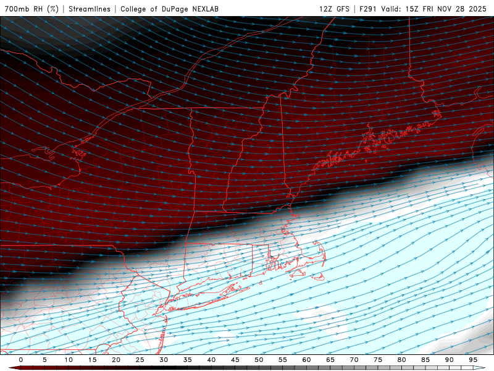Click the '20' value on the color scale

click(116, 360)
